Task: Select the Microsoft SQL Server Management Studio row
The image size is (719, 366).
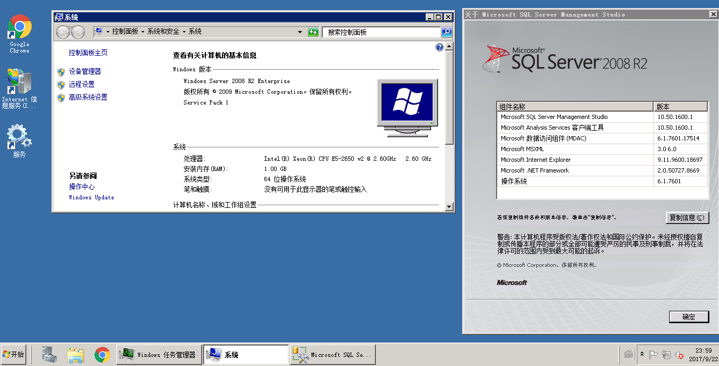Action: (602, 117)
